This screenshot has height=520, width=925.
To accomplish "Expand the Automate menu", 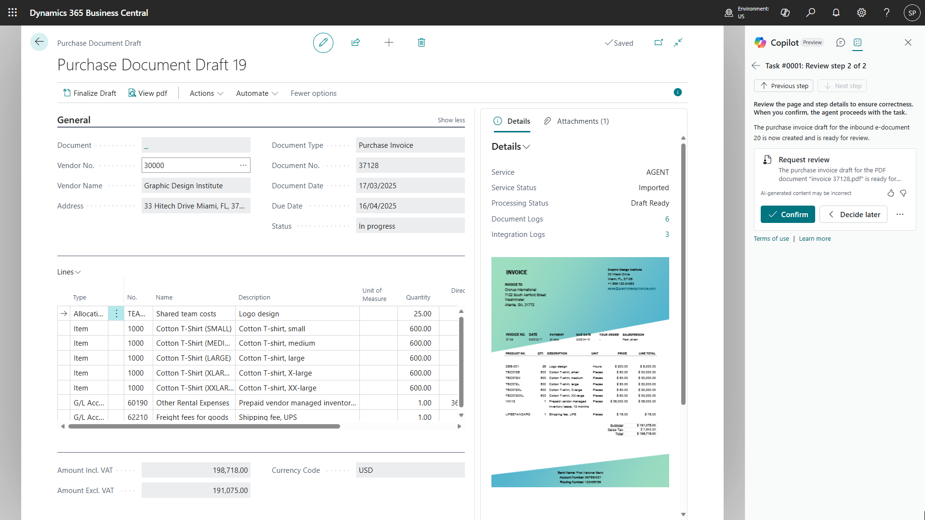I will pyautogui.click(x=257, y=93).
